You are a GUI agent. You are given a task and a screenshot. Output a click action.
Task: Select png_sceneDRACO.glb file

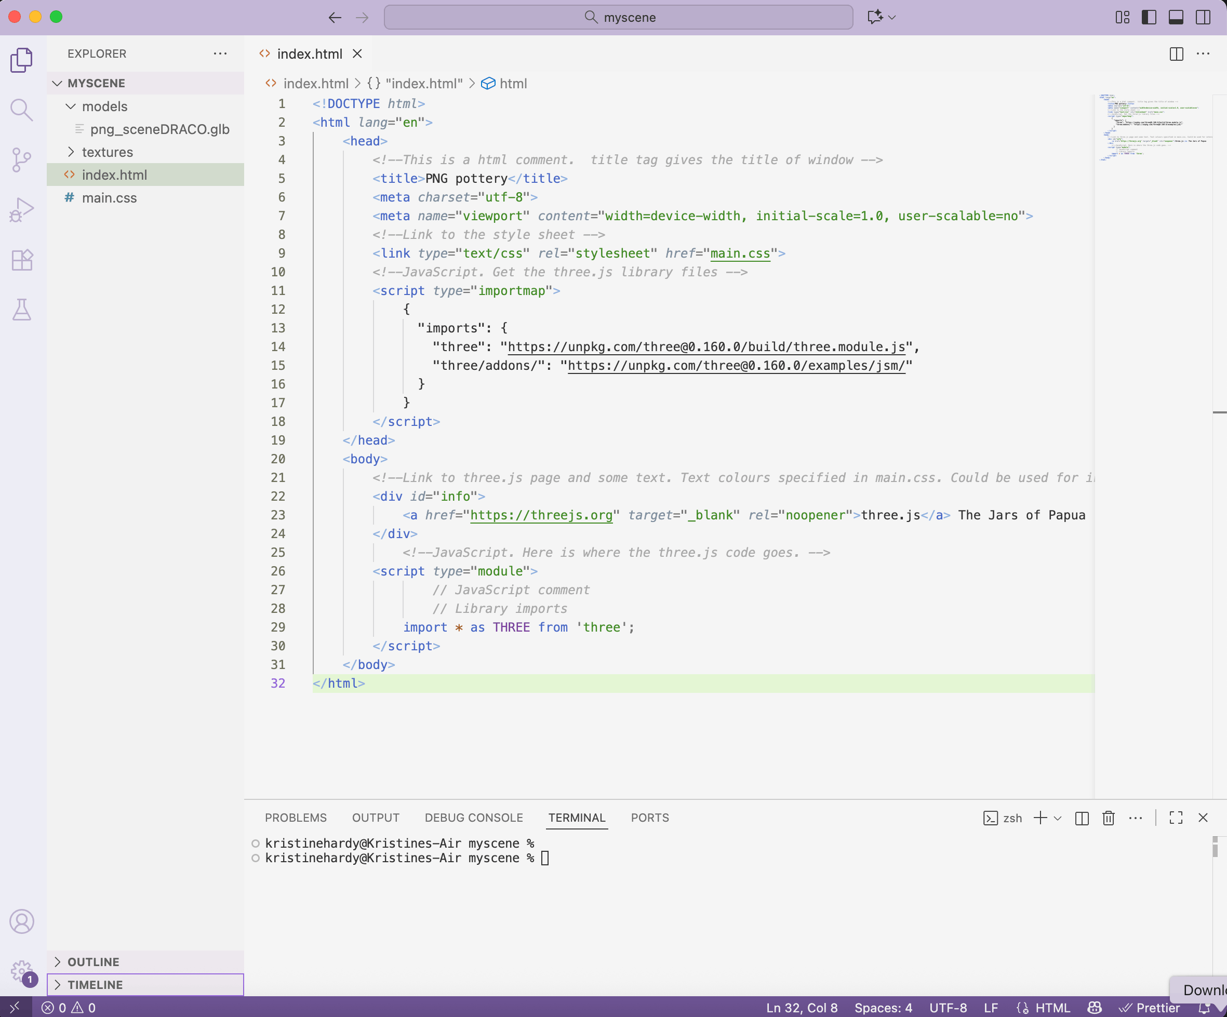[145, 129]
